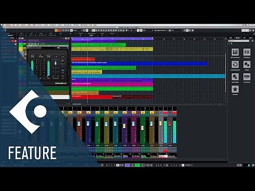Open the Presets tile
Screen dimensions: 255x191
pos(246,65)
